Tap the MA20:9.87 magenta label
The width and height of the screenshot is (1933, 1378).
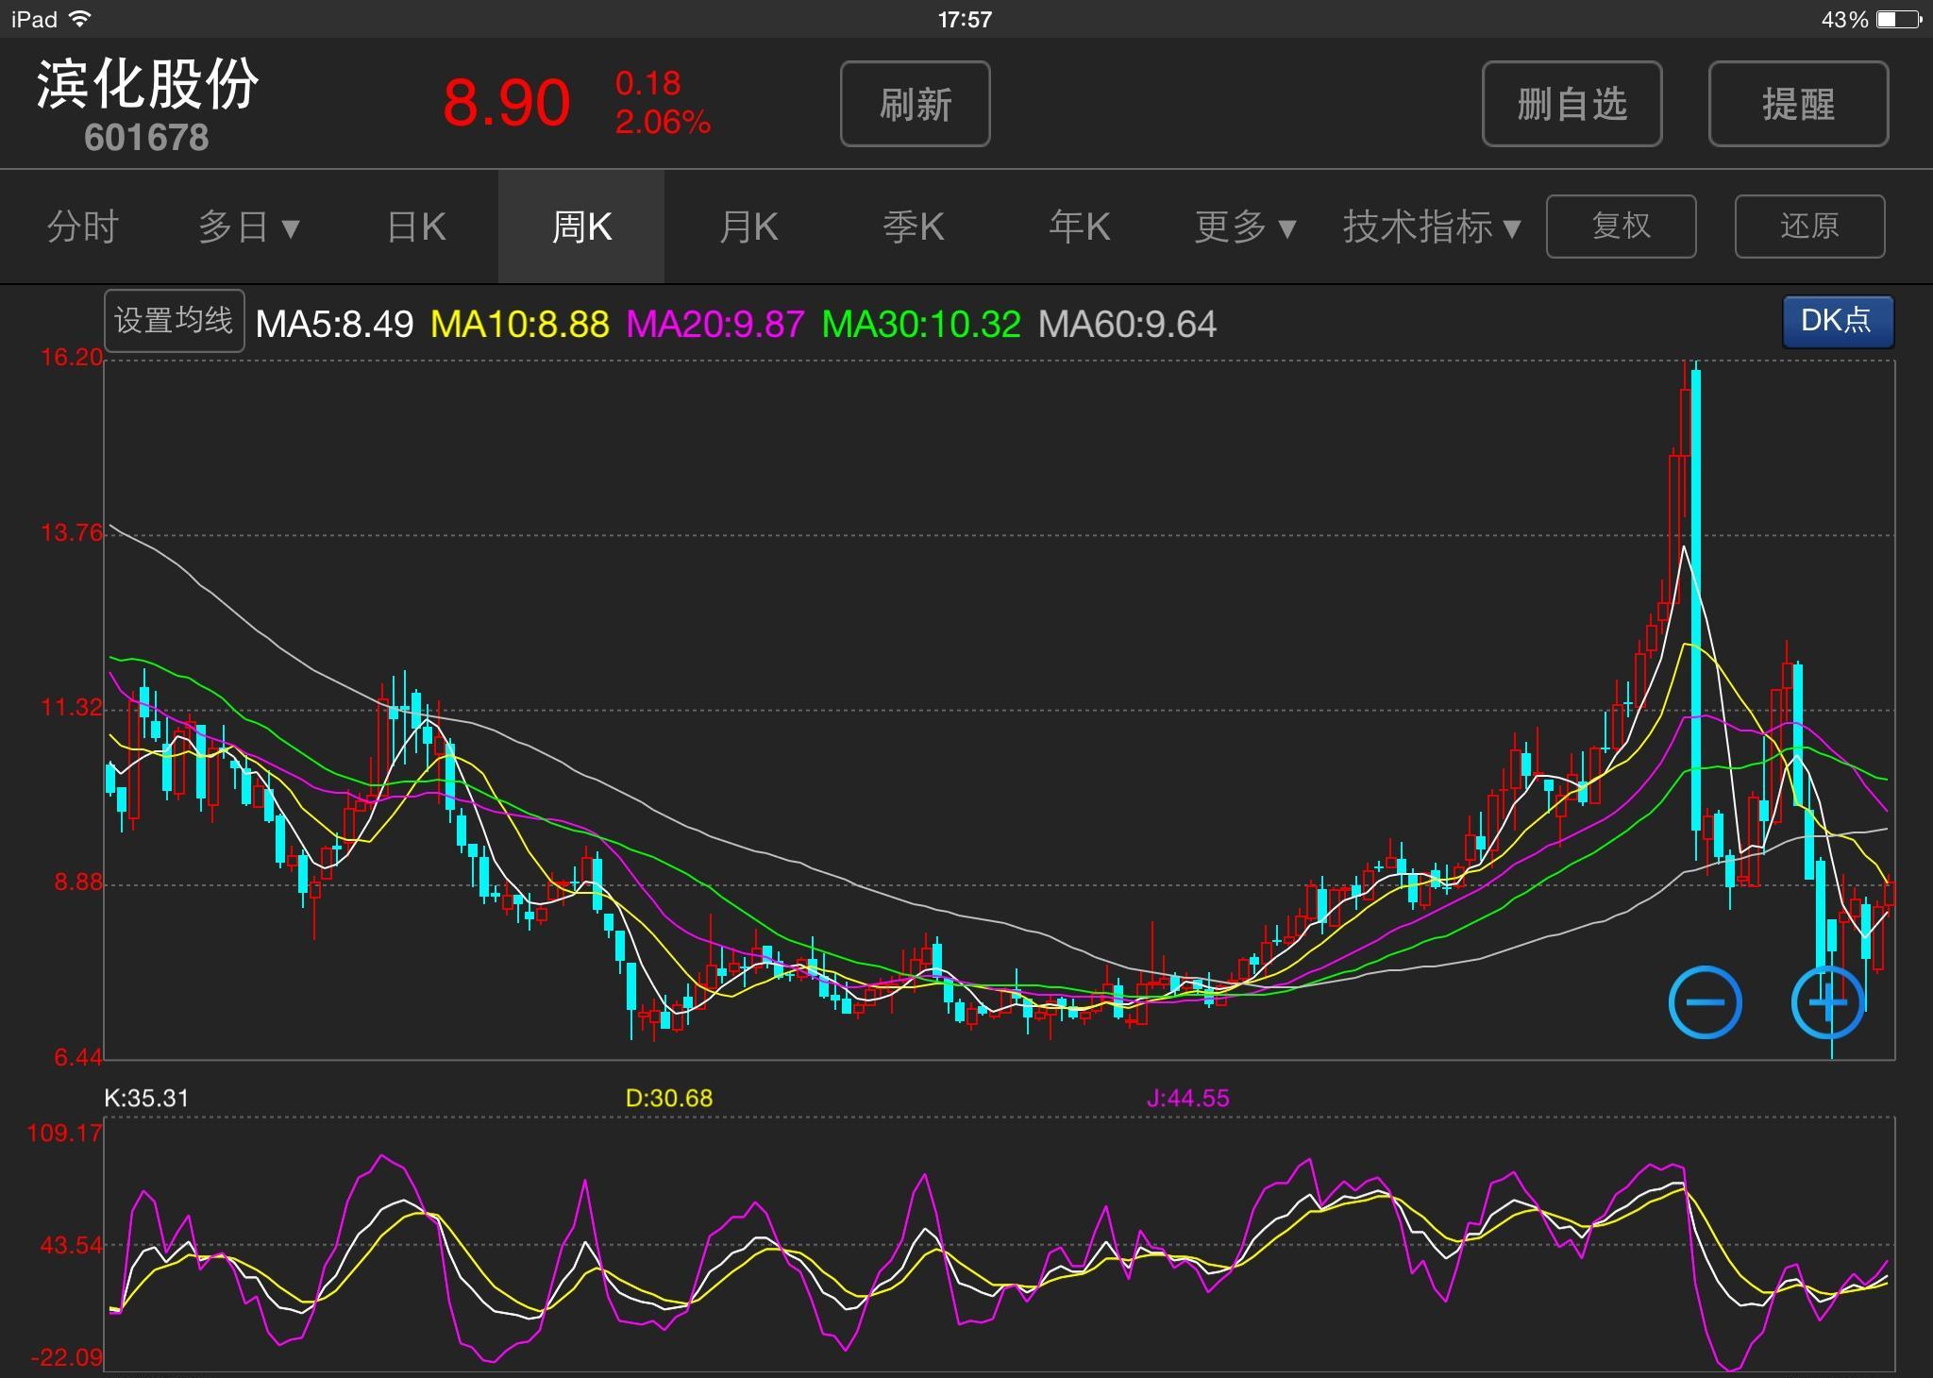[715, 325]
